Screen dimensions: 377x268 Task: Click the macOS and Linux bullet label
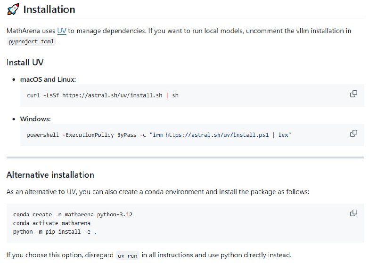tap(48, 79)
